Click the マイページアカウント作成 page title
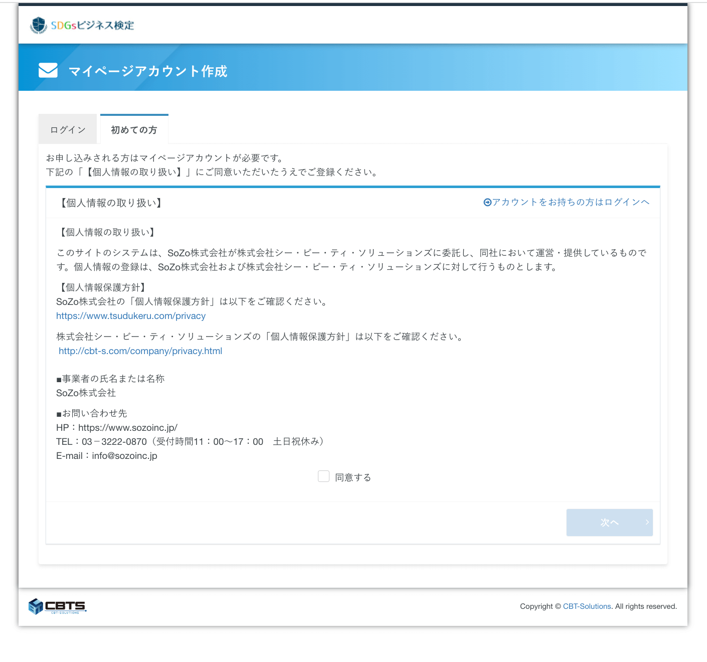The width and height of the screenshot is (707, 662). pyautogui.click(x=148, y=71)
